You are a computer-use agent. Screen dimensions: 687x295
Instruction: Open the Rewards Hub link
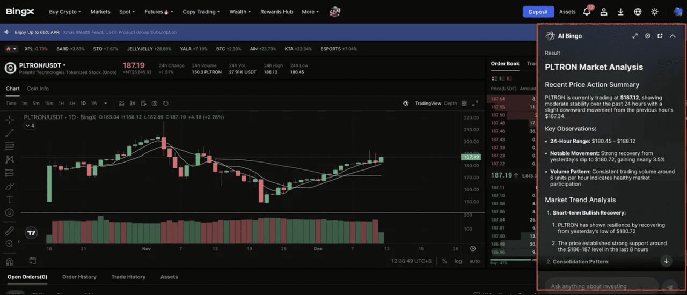(x=276, y=12)
